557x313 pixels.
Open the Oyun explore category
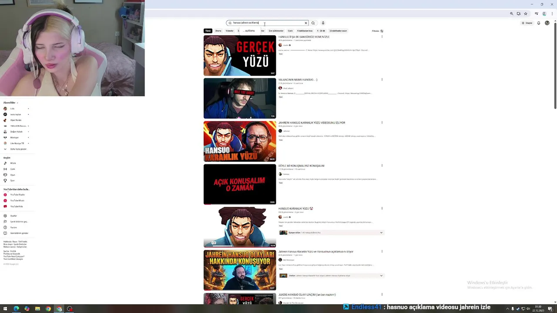(x=17, y=175)
